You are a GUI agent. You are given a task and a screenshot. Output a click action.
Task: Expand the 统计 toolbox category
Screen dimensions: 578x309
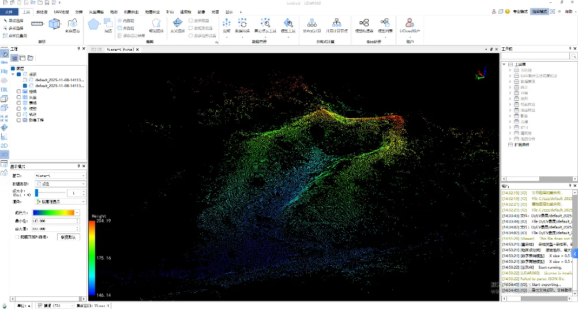pyautogui.click(x=510, y=87)
